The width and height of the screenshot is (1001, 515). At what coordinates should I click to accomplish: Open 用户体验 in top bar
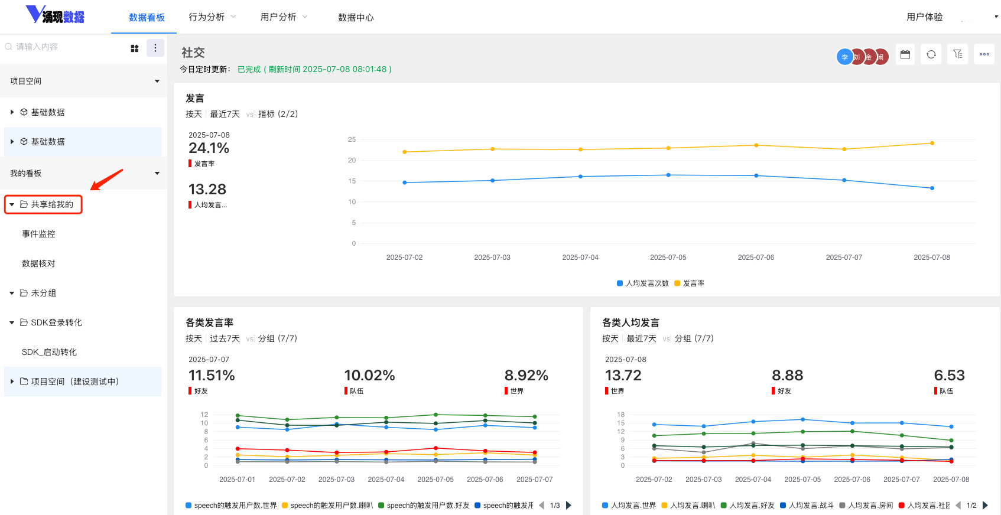point(925,17)
